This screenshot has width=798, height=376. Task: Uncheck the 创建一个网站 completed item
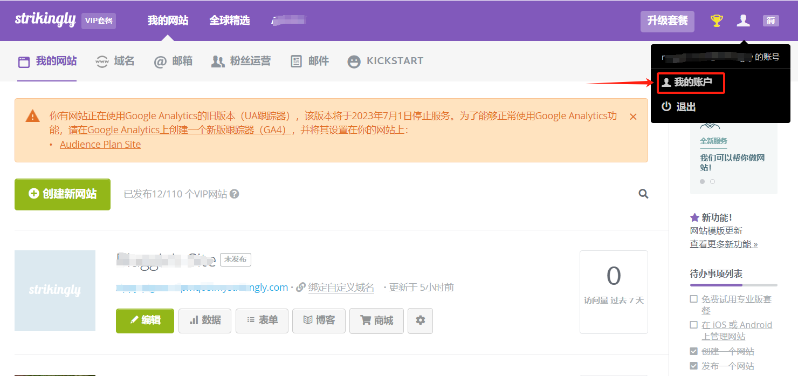[694, 351]
